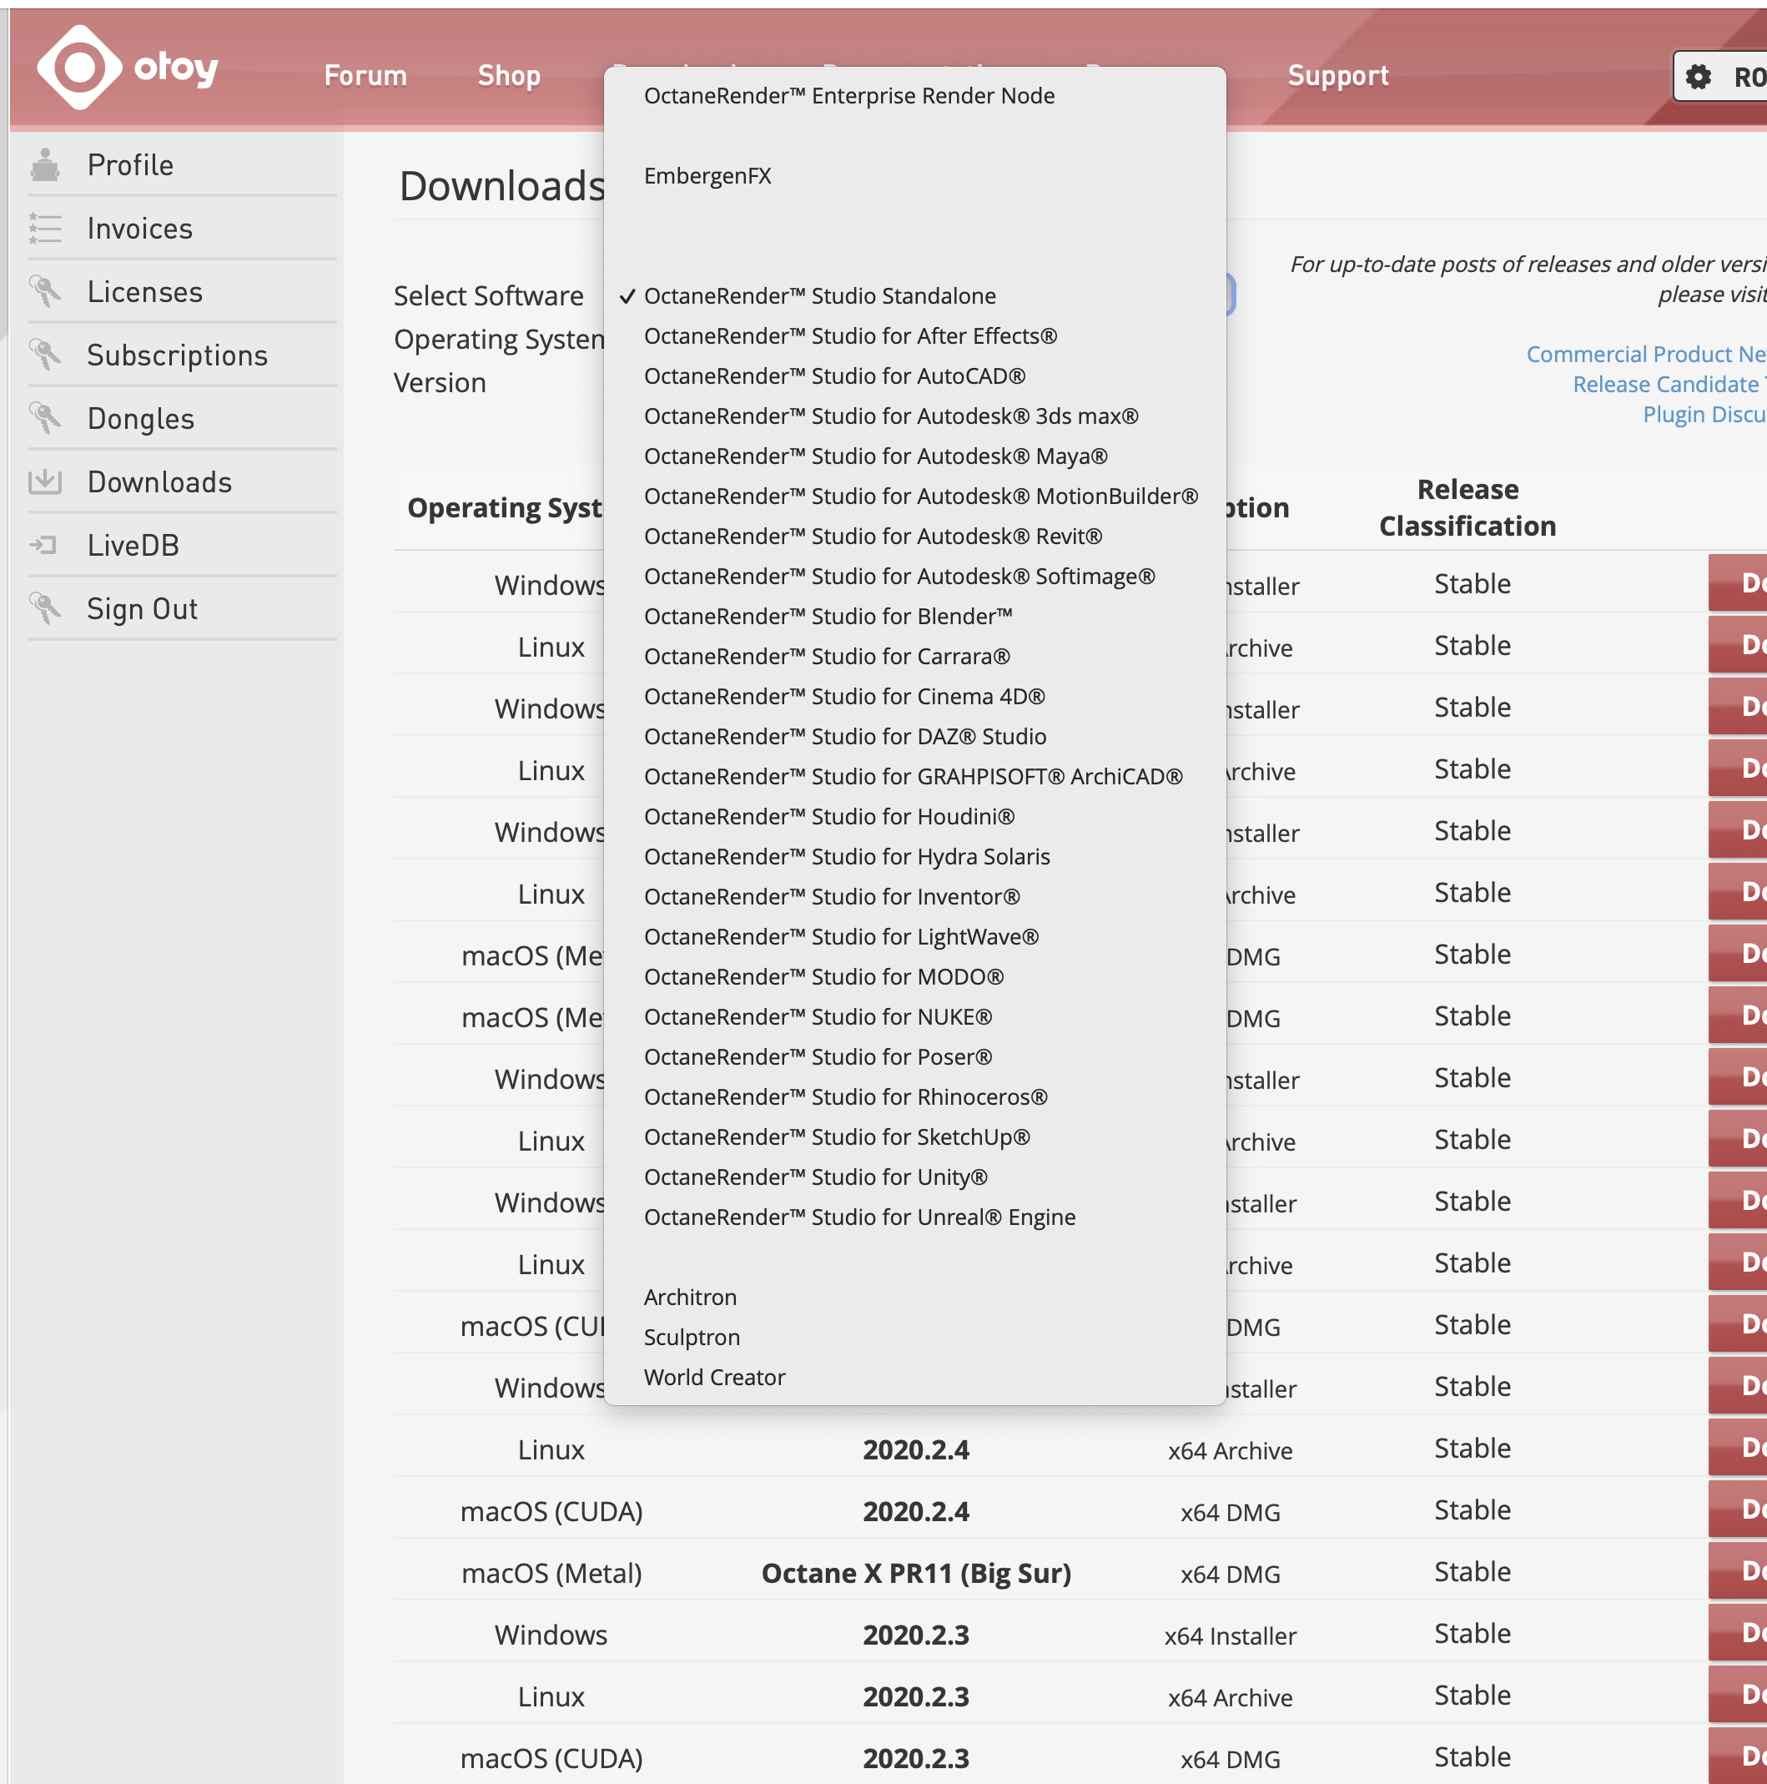Choose EmbergenFX in dropdown list
Screen dimensions: 1767x1784
[707, 176]
